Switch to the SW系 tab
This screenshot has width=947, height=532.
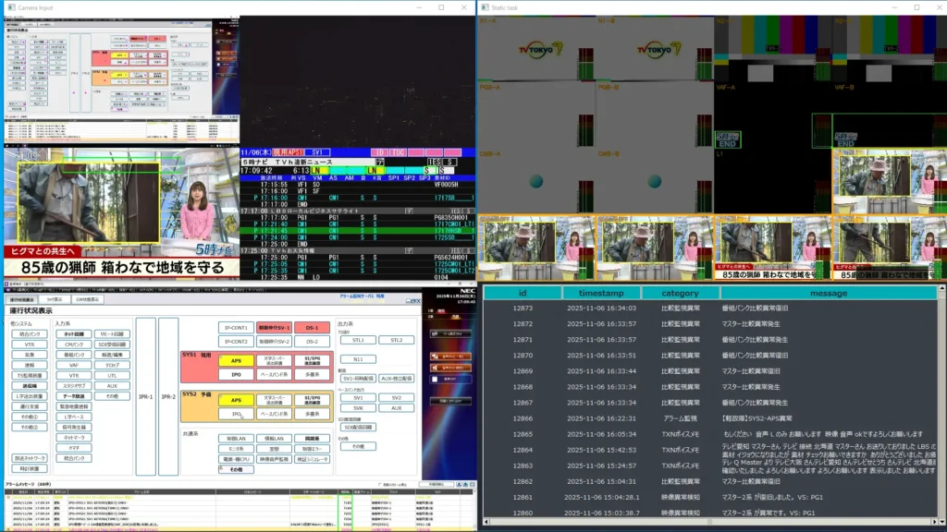click(55, 299)
